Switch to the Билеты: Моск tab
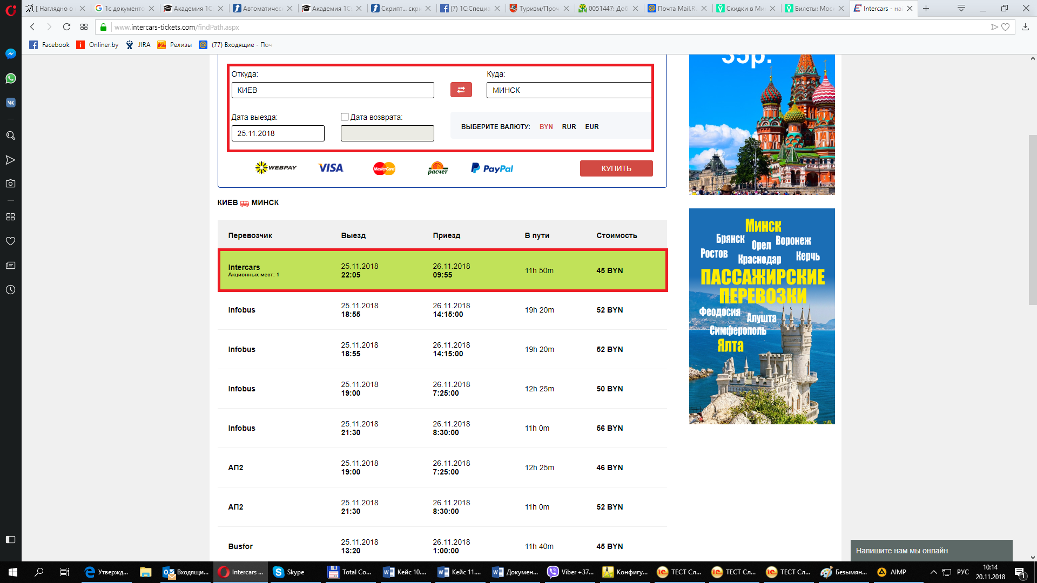The image size is (1037, 583). pos(814,8)
